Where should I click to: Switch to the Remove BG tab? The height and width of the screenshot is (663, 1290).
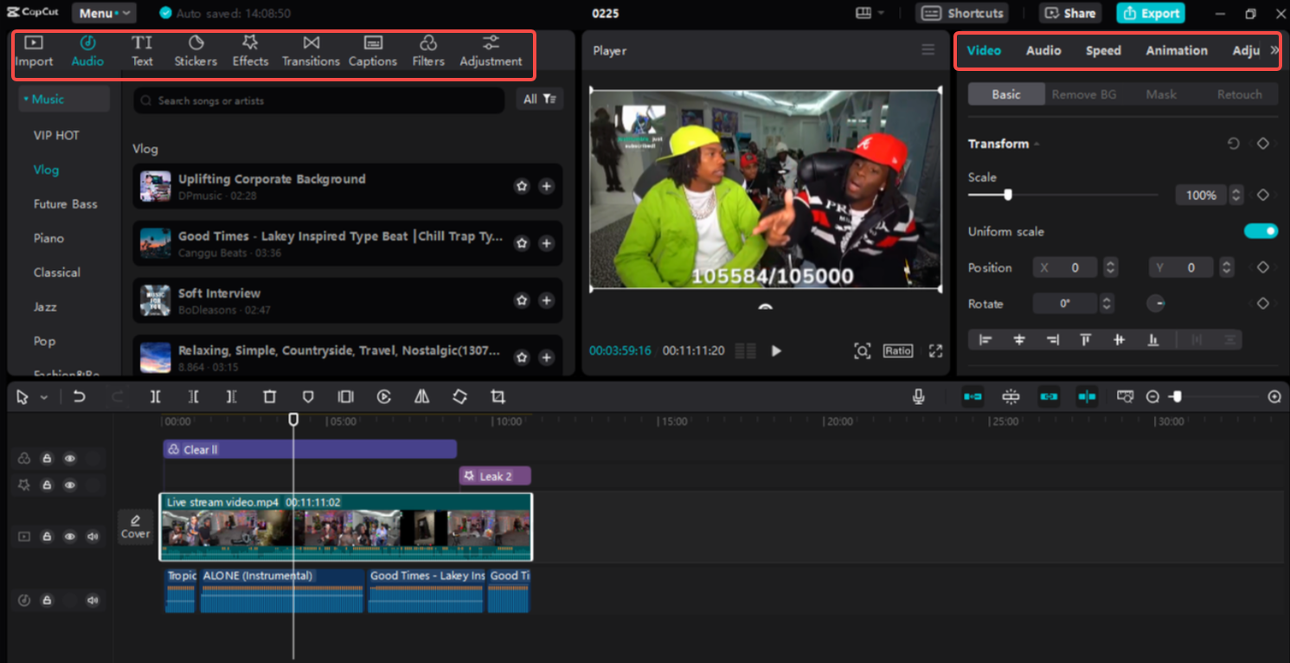coord(1084,93)
